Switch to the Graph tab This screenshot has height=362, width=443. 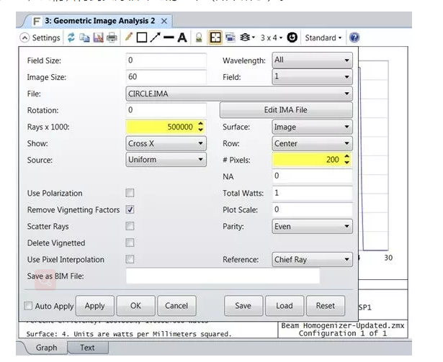pos(46,348)
